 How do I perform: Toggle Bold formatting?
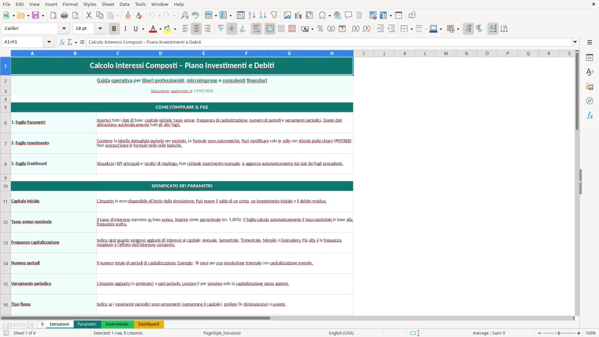(x=114, y=29)
